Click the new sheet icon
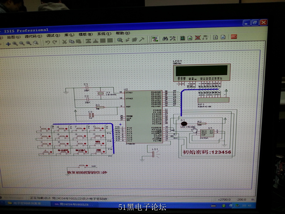Image resolution: width=285 pixels, height=214 pixels. (x=190, y=38)
